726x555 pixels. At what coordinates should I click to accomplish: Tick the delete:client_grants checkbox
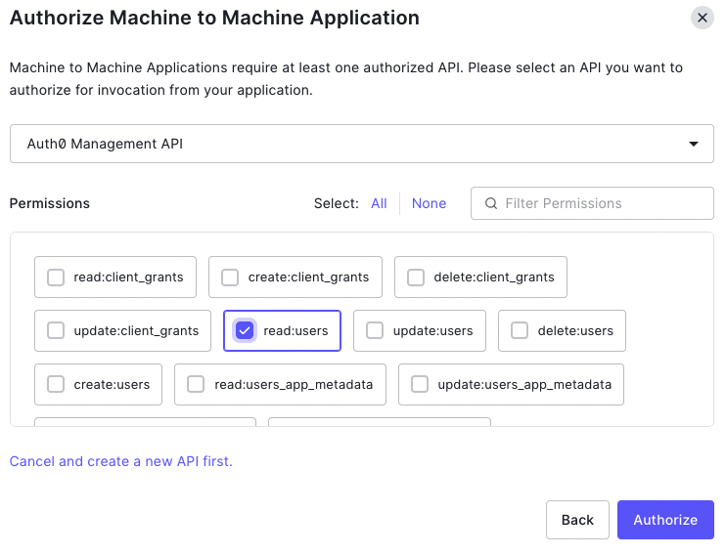point(416,277)
